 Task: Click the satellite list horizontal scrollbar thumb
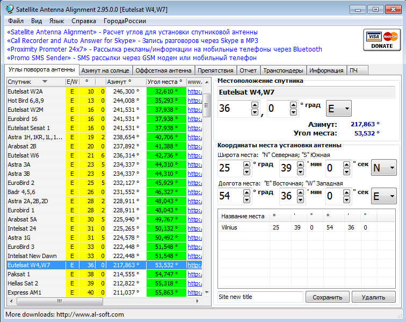point(60,301)
